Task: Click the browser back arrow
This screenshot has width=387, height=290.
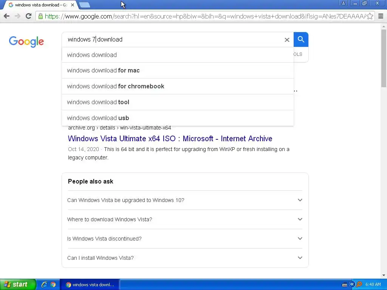Action: [7, 16]
